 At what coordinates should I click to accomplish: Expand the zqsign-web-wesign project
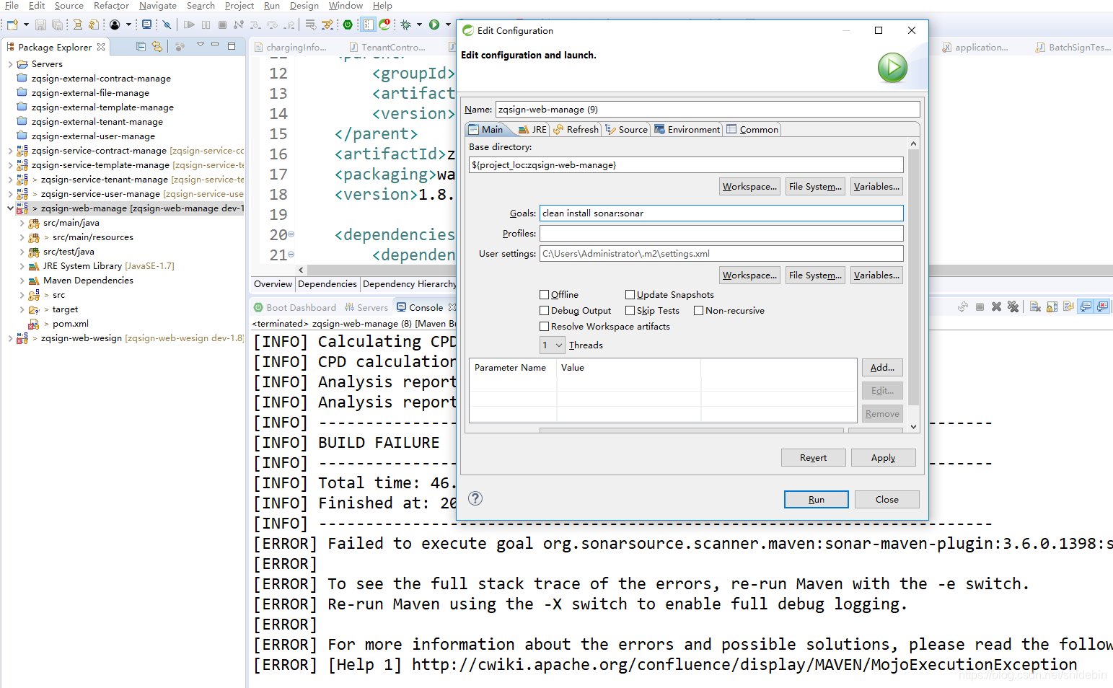point(10,338)
